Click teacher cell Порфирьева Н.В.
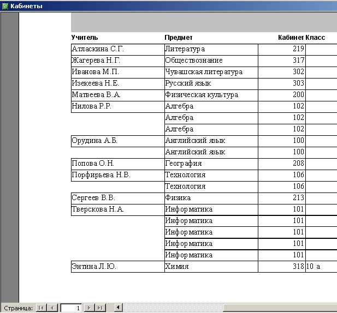 118,176
